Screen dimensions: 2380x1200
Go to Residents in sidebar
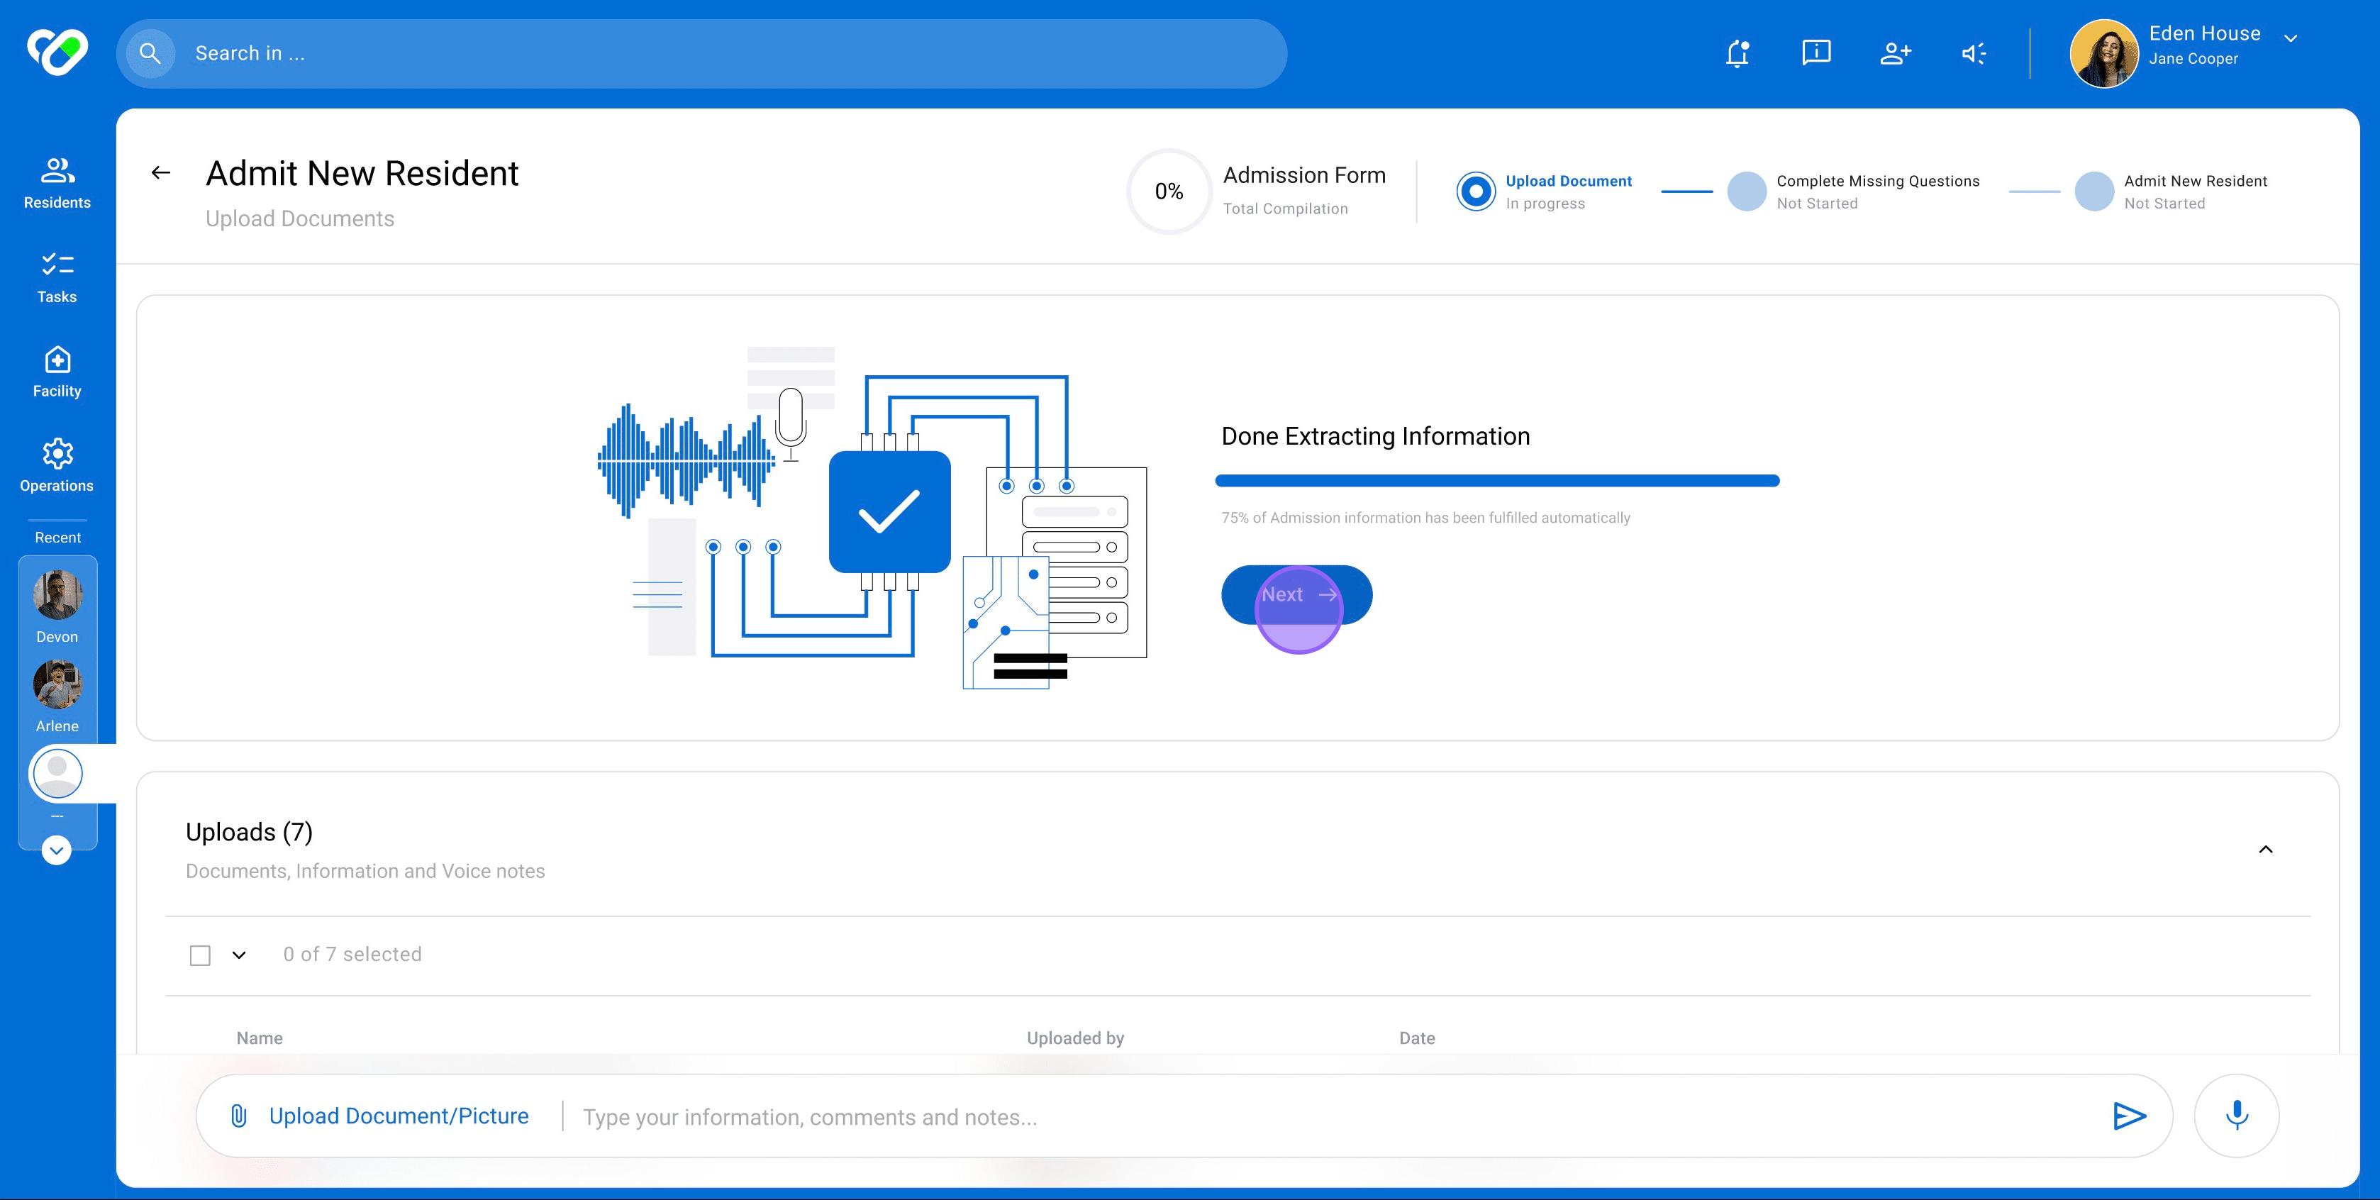[57, 183]
